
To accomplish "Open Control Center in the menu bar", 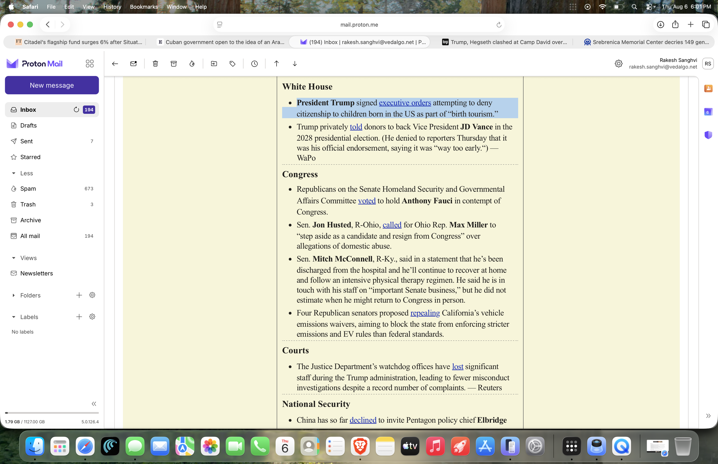I will pyautogui.click(x=650, y=7).
